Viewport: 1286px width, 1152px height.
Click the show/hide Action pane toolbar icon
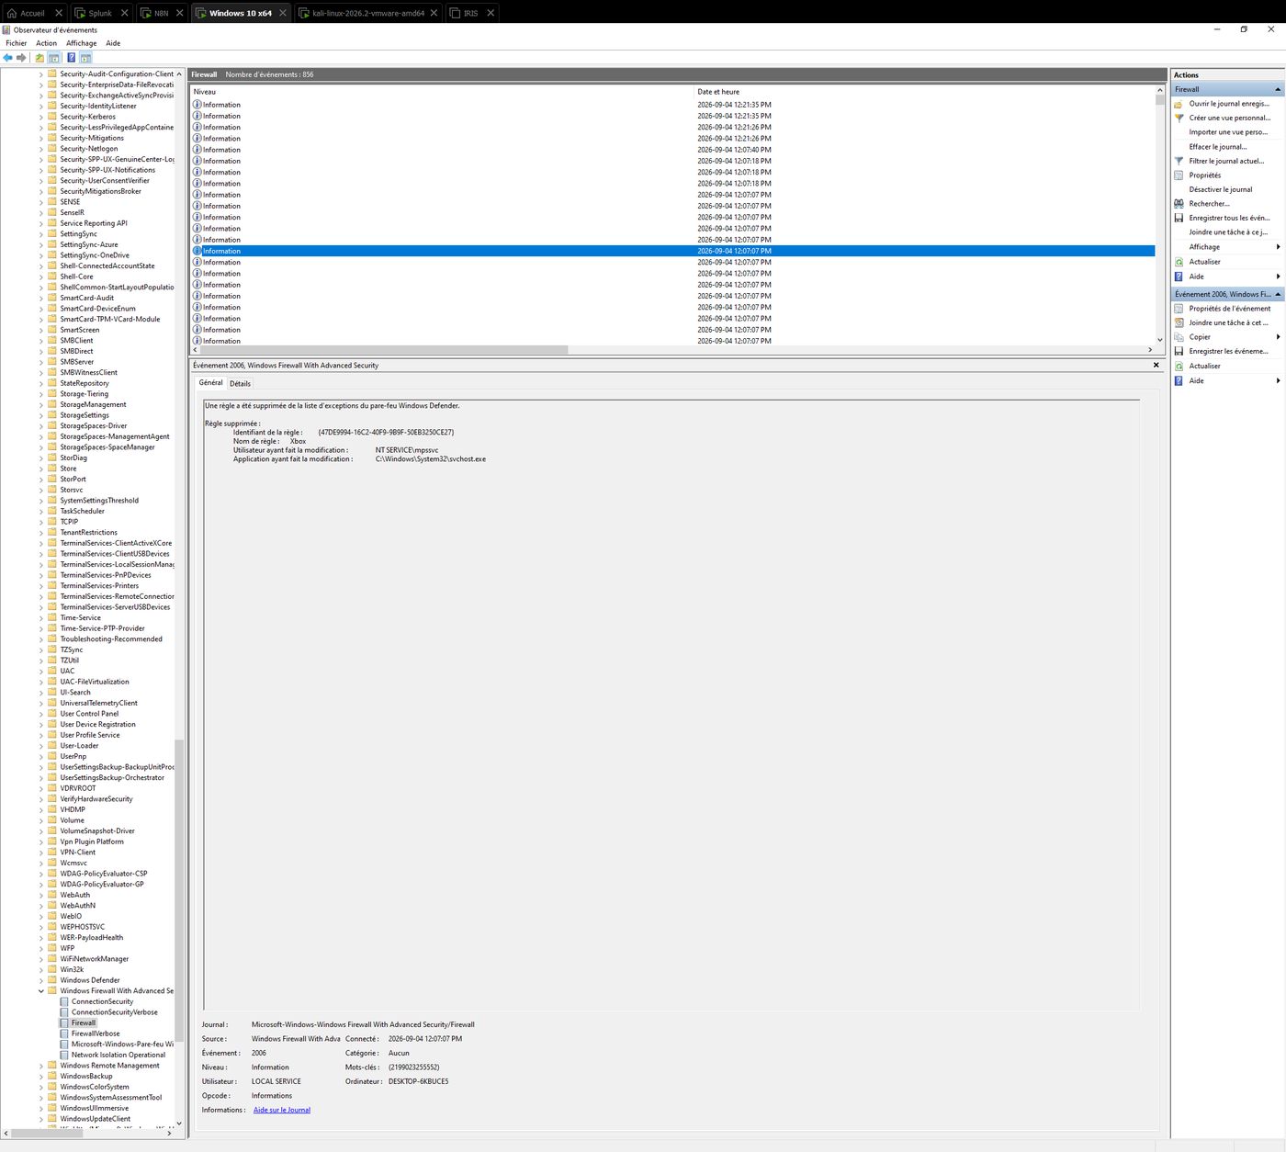pos(85,58)
